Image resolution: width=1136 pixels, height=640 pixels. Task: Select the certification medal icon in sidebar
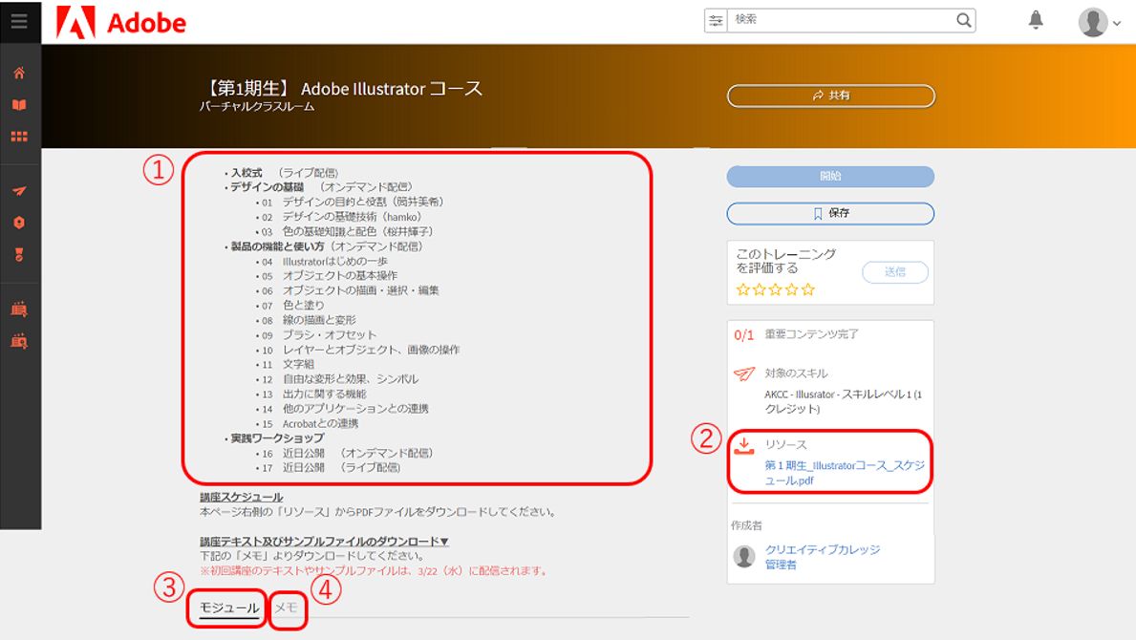pos(21,254)
